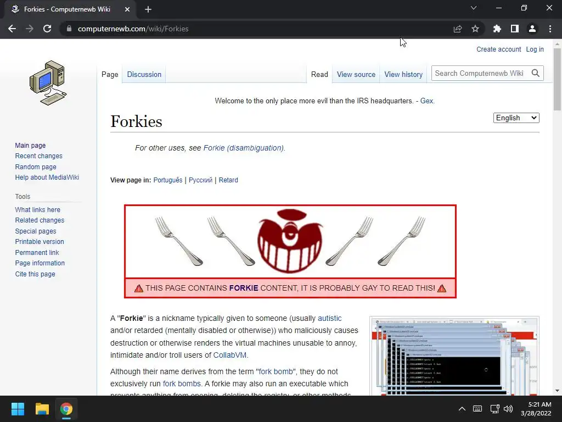Viewport: 562px width, 422px height.
Task: Open volume speaker tray icon
Action: [x=508, y=409]
